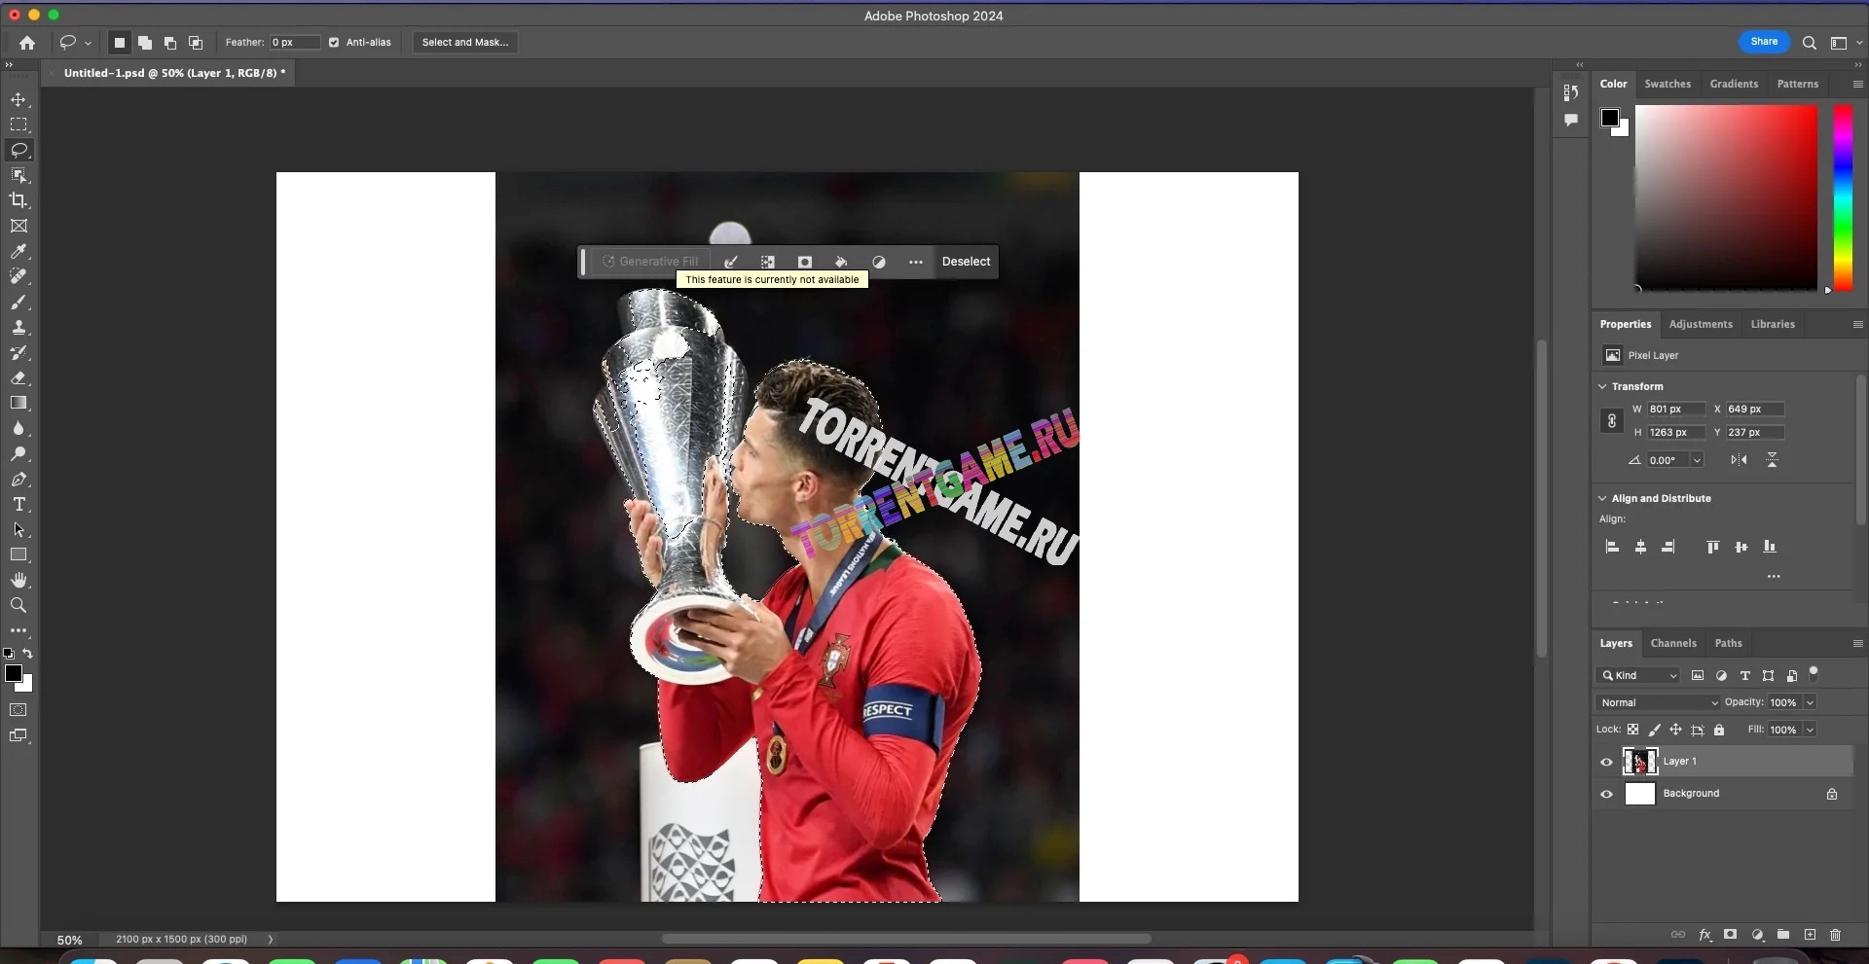Switch to the Channels tab
Image resolution: width=1869 pixels, height=964 pixels.
[x=1672, y=643]
